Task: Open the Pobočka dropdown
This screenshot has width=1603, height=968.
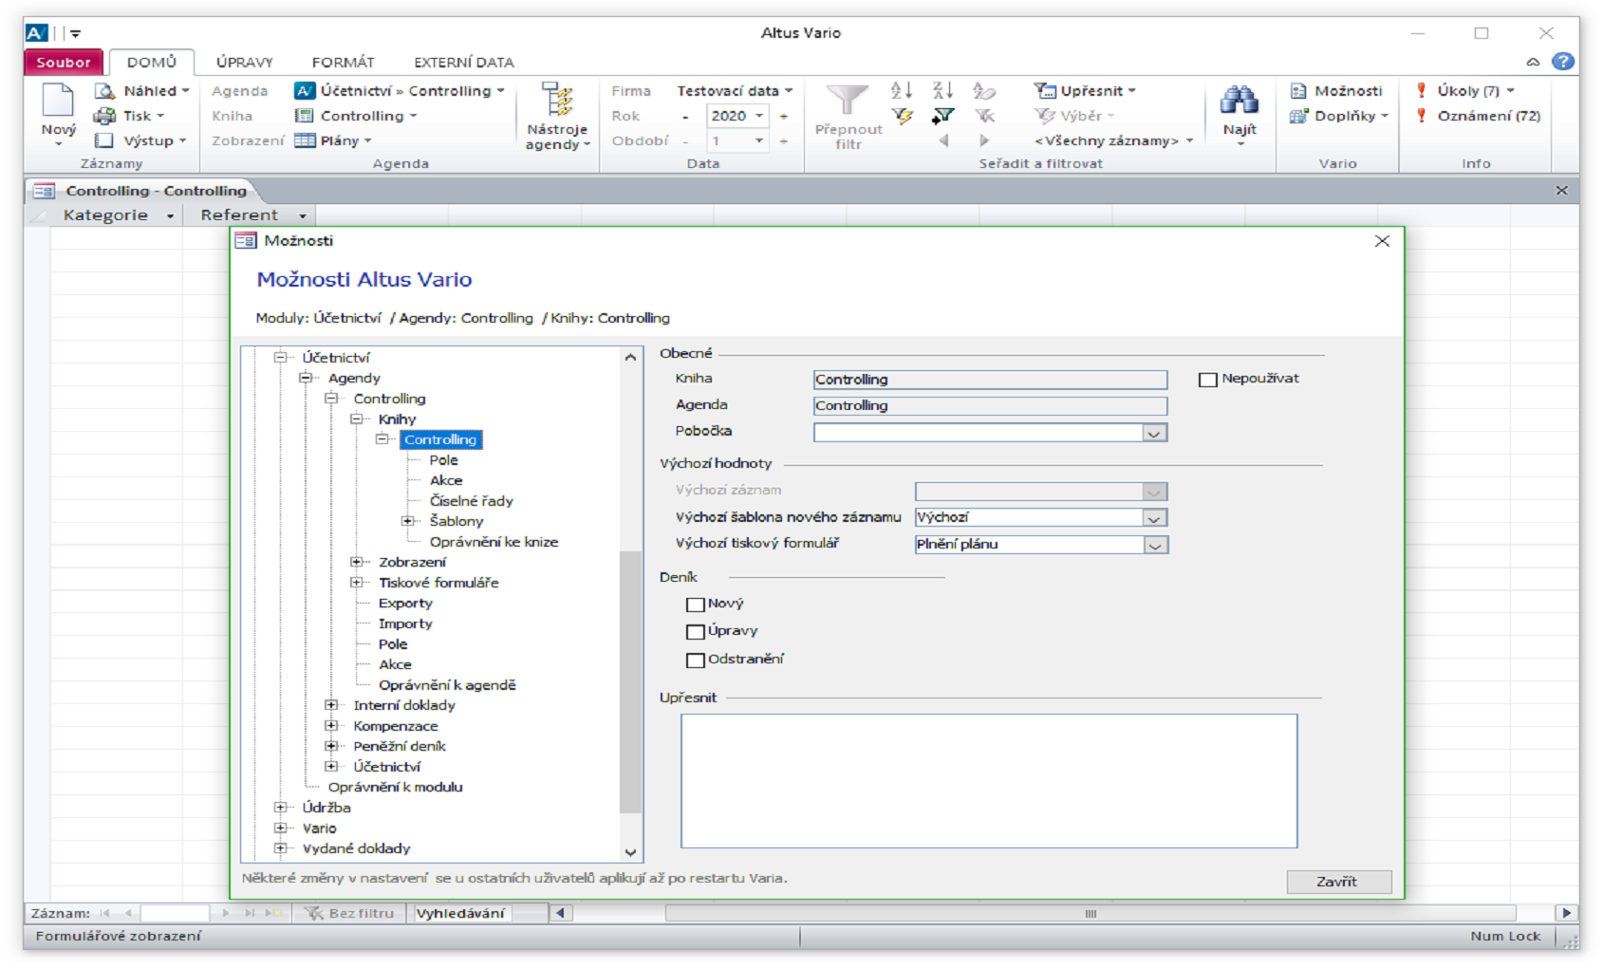Action: [x=1154, y=434]
